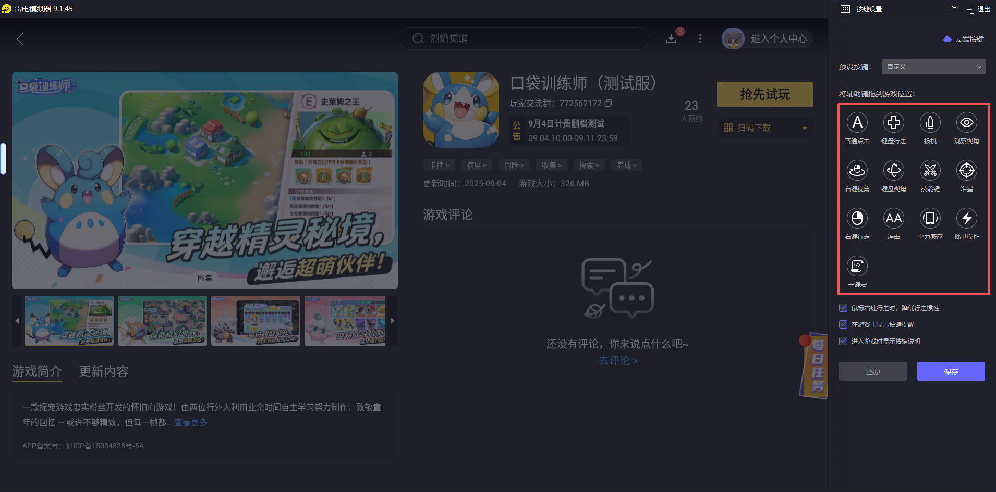This screenshot has width=996, height=492.
Task: Select the 重力感应 gravity sensor icon
Action: (930, 218)
